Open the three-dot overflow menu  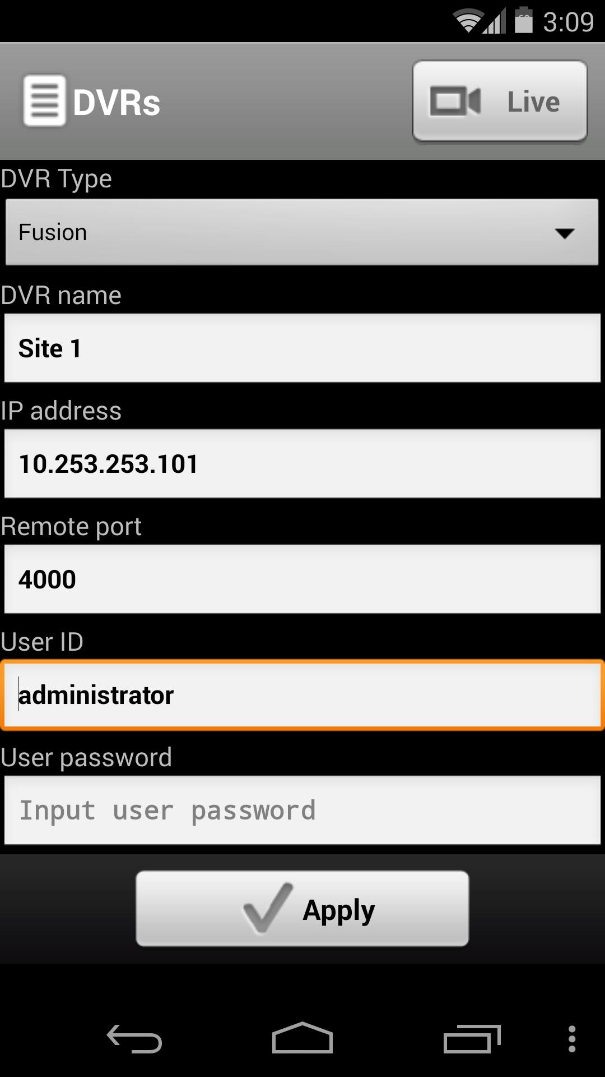(571, 1039)
